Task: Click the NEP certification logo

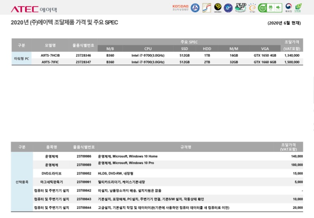Action: 241,7
